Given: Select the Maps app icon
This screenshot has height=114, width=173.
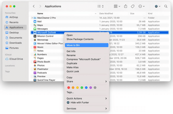Looking at the screenshot, I should point(35,25).
